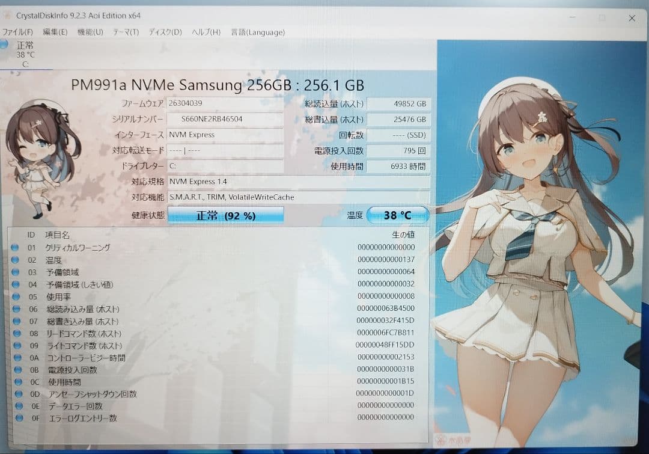The image size is (649, 454).
Task: Click the status icon beside 使用率
Action: pyautogui.click(x=16, y=296)
